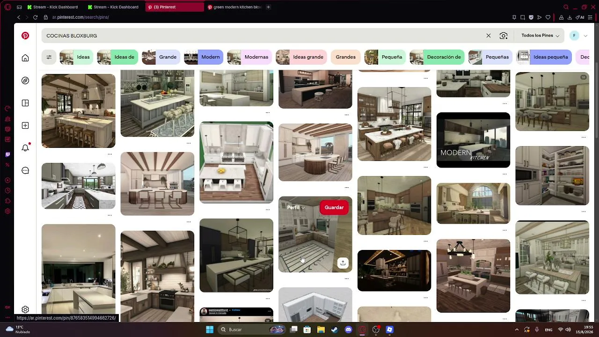This screenshot has width=599, height=337.
Task: Open the notifications bell
Action: click(x=25, y=148)
